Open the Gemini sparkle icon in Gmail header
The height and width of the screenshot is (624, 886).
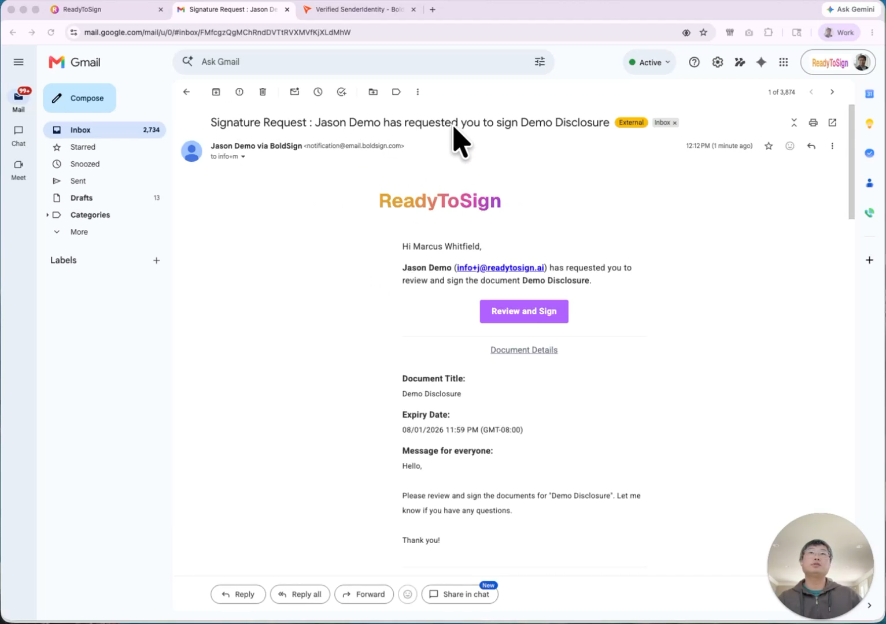click(x=761, y=62)
